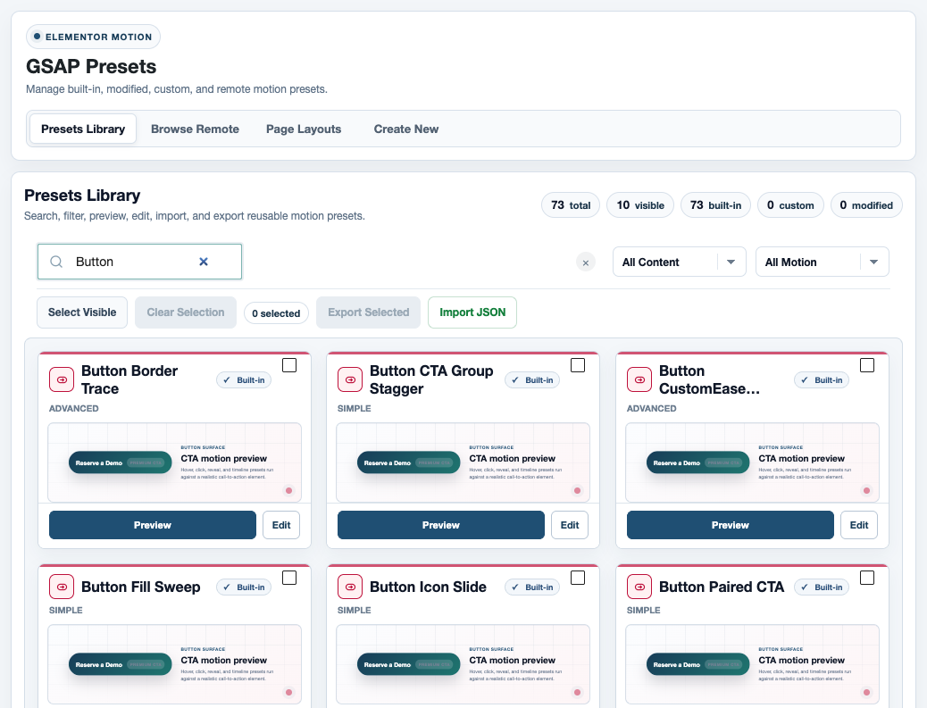This screenshot has width=927, height=708.
Task: Preview the Button CustomEase preset
Action: coord(731,525)
